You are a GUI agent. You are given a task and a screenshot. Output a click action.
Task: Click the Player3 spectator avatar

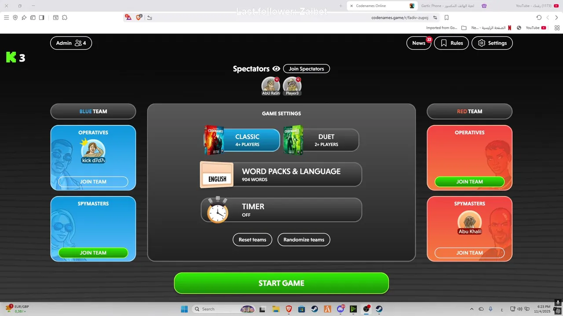(292, 86)
